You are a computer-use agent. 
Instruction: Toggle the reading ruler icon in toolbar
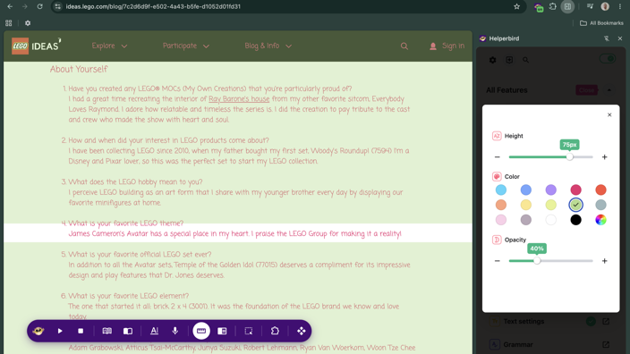point(201,331)
